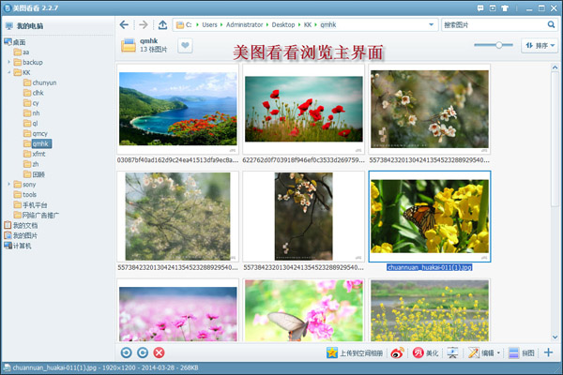This screenshot has width=563, height=375.
Task: Click filename chuannuan_huakai-011(1).jpg label
Action: (430, 267)
